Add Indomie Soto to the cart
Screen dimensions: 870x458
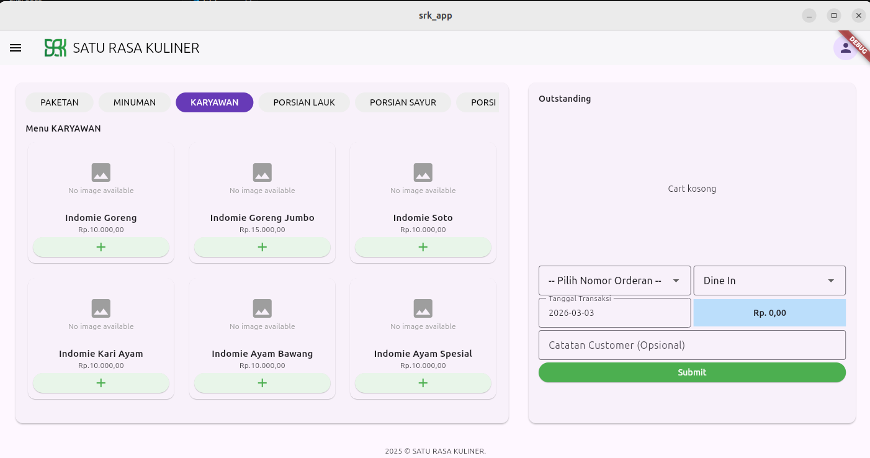click(423, 247)
